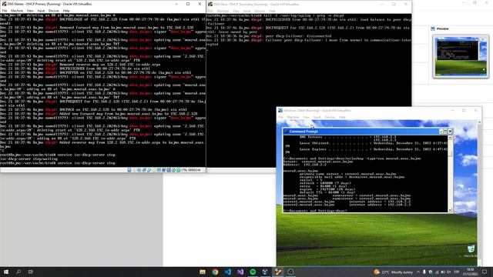Click 'isc-dhcp-server stop/waiting' terminal line
Image resolution: width=493 pixels, height=277 pixels.
[x=29, y=159]
